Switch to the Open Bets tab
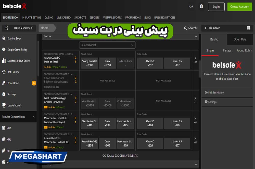The height and width of the screenshot is (169, 255). [240, 40]
